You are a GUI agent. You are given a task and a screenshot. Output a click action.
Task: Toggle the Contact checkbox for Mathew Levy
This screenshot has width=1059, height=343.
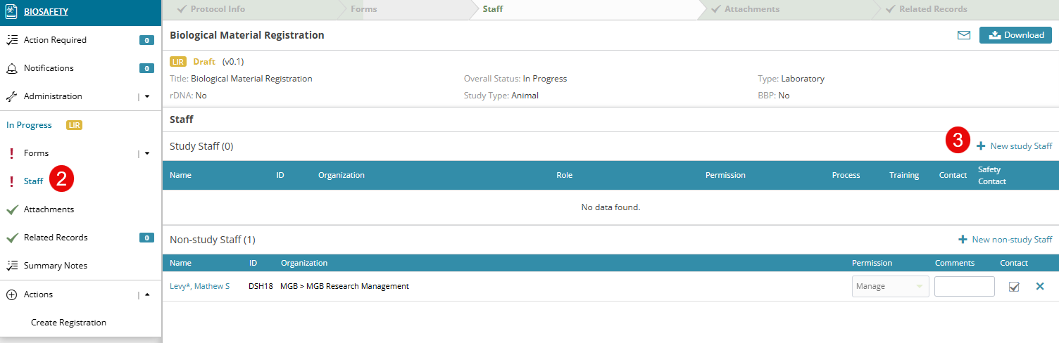[1014, 287]
